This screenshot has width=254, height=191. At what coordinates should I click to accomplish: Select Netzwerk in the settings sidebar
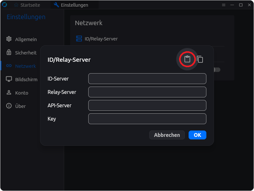point(25,66)
